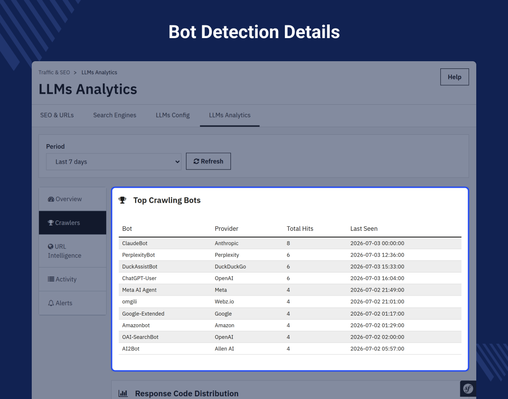The height and width of the screenshot is (399, 508).
Task: Switch to the Search Engines tab
Action: pyautogui.click(x=115, y=115)
